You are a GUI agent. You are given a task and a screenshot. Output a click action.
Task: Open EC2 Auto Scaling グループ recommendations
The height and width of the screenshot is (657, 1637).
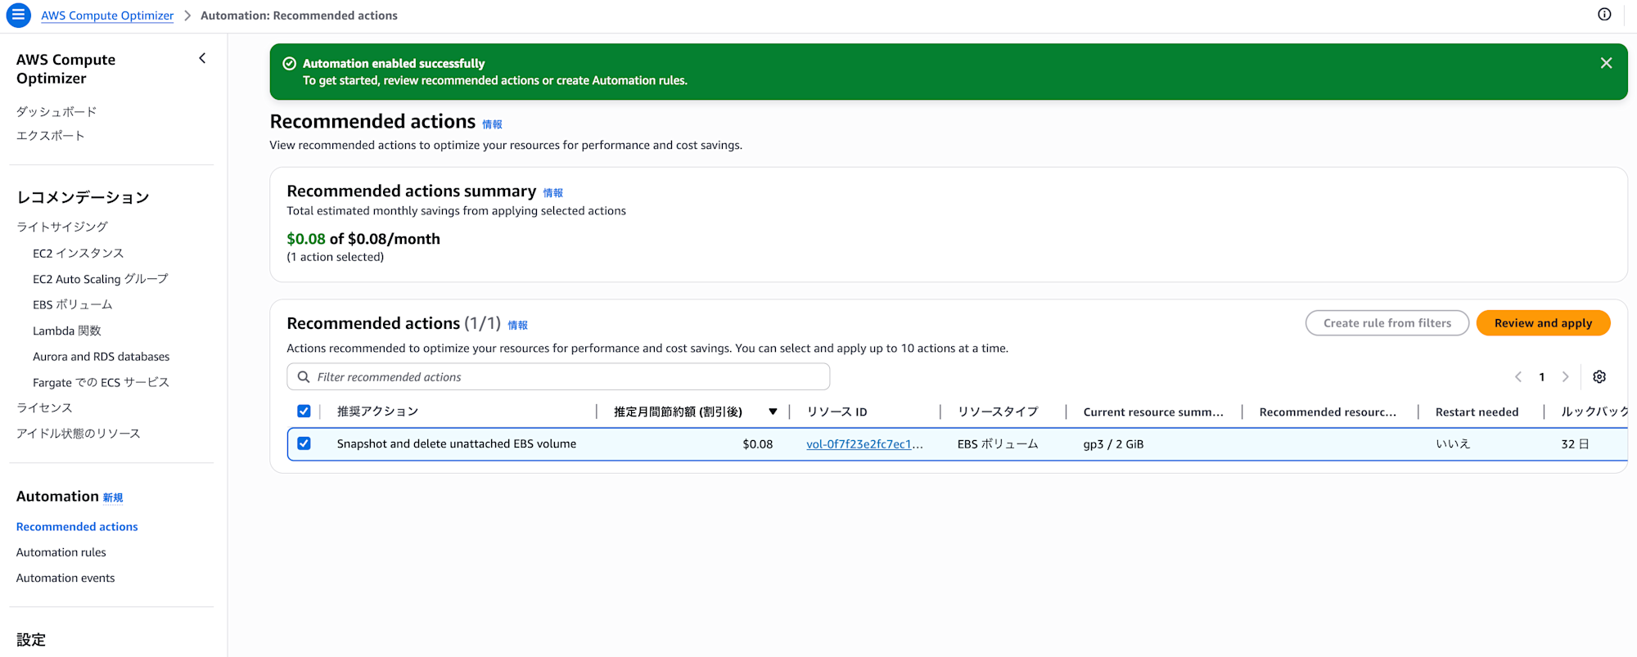[x=101, y=279]
